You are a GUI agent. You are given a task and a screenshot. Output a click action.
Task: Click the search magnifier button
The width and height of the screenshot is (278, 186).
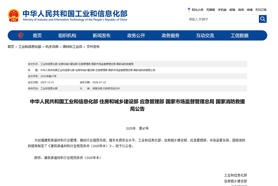[263, 19]
